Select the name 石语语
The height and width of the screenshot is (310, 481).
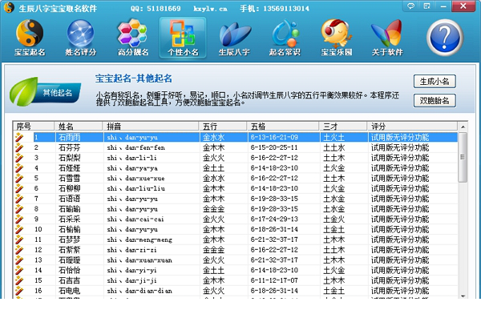click(70, 199)
